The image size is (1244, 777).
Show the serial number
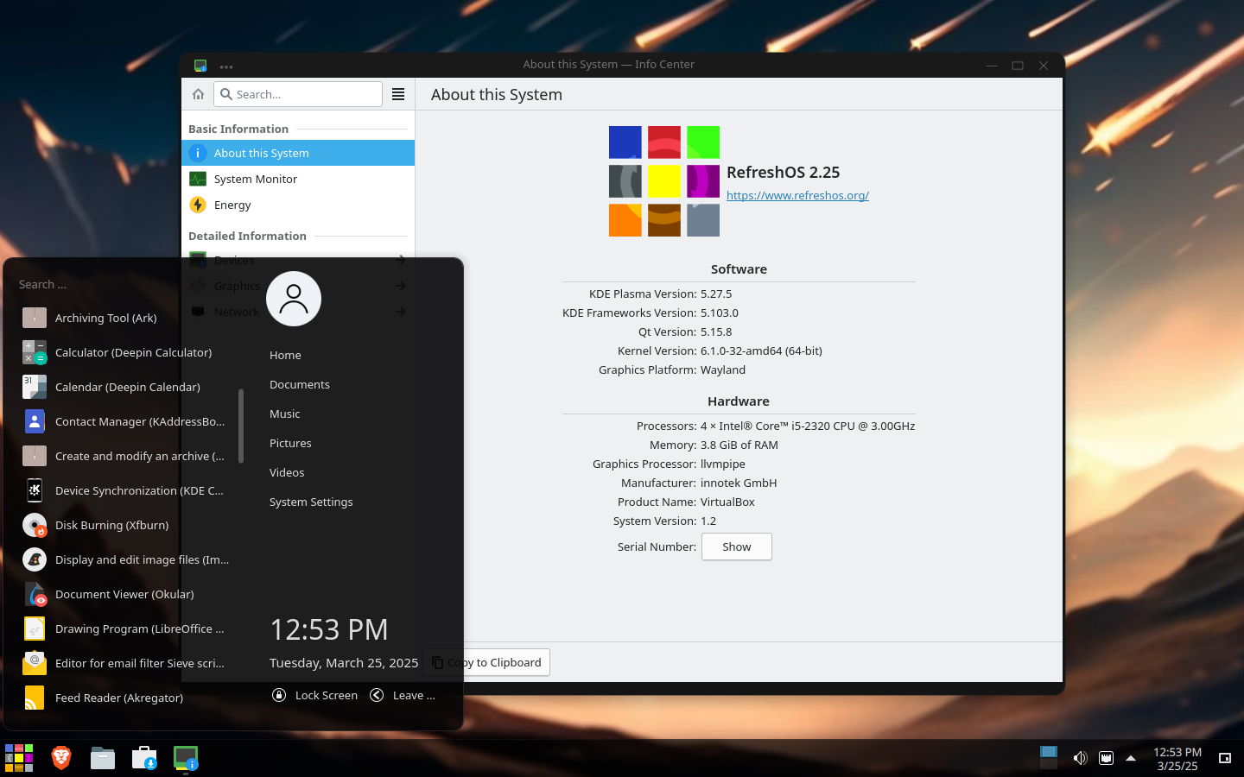point(737,546)
